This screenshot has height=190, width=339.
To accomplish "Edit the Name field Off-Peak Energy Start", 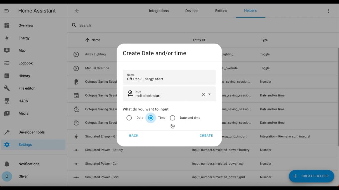I will [169, 77].
